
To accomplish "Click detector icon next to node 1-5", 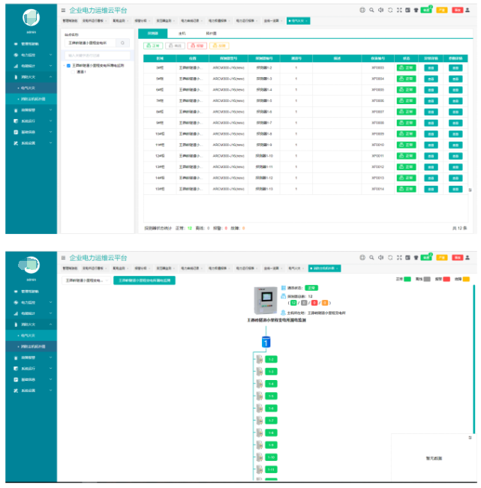I will point(260,397).
